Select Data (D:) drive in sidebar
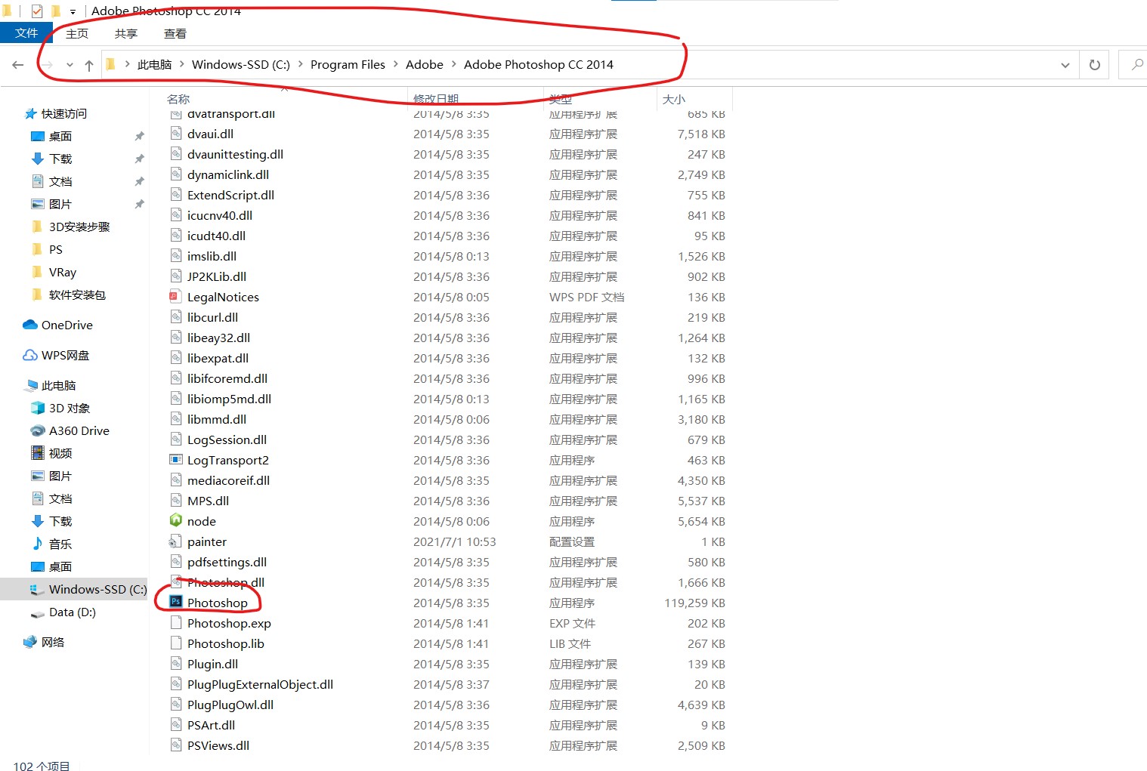 point(72,612)
